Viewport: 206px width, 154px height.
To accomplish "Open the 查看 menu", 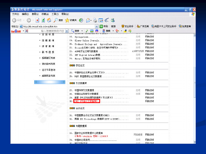I will 35,14.
